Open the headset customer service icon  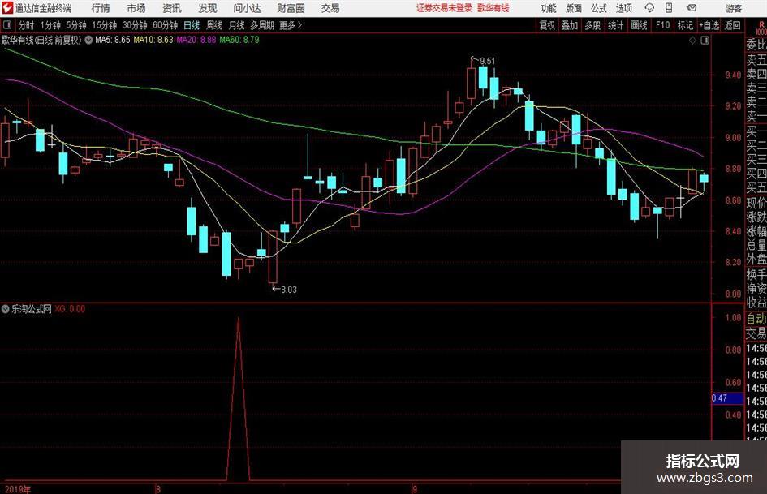649,8
